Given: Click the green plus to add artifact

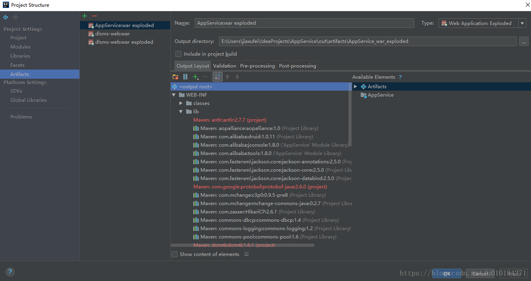Looking at the screenshot, I should [x=84, y=16].
